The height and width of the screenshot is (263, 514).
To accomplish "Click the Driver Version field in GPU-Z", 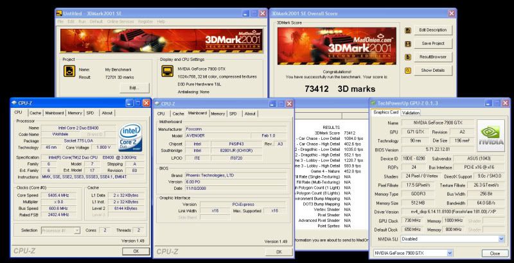I will 454,212.
